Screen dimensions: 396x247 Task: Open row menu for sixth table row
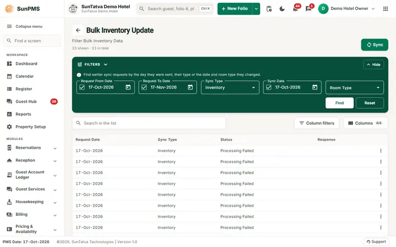tap(381, 206)
